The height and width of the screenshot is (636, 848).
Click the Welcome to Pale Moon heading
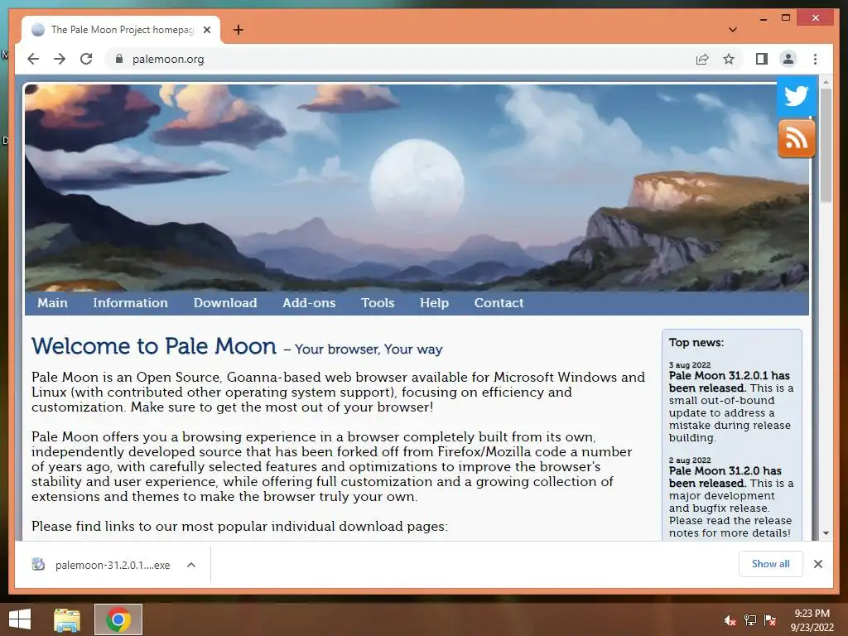coord(154,346)
